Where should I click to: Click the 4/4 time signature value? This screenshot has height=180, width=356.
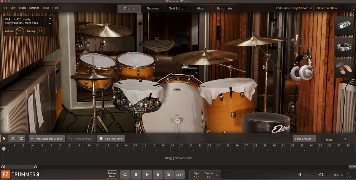197,177
